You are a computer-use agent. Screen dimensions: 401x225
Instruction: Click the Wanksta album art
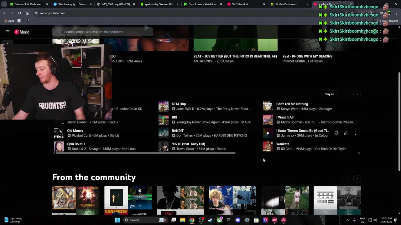pos(268,147)
